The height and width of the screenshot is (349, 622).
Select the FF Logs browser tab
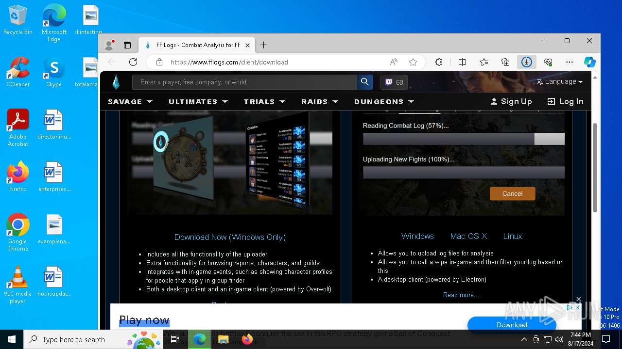click(x=197, y=45)
